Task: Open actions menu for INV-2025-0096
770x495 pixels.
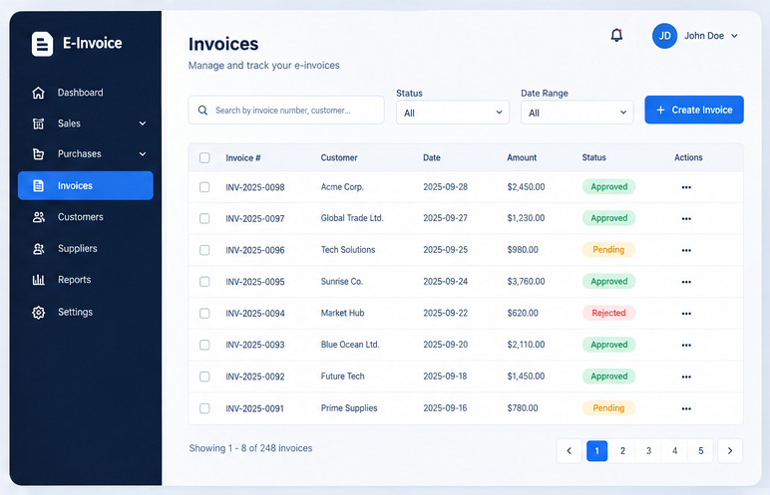Action: pyautogui.click(x=686, y=250)
